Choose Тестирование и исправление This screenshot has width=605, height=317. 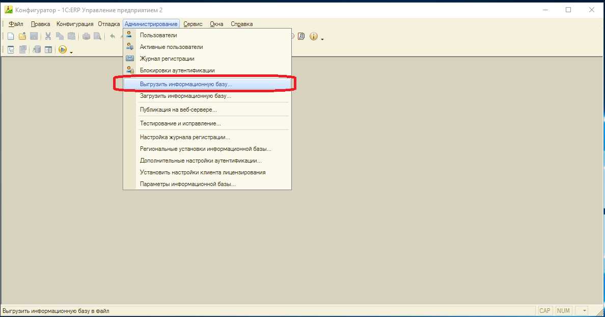[207, 123]
